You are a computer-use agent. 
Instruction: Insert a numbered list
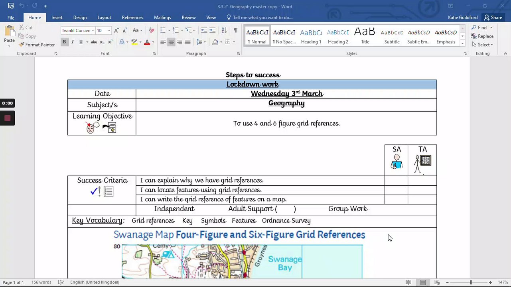point(176,30)
